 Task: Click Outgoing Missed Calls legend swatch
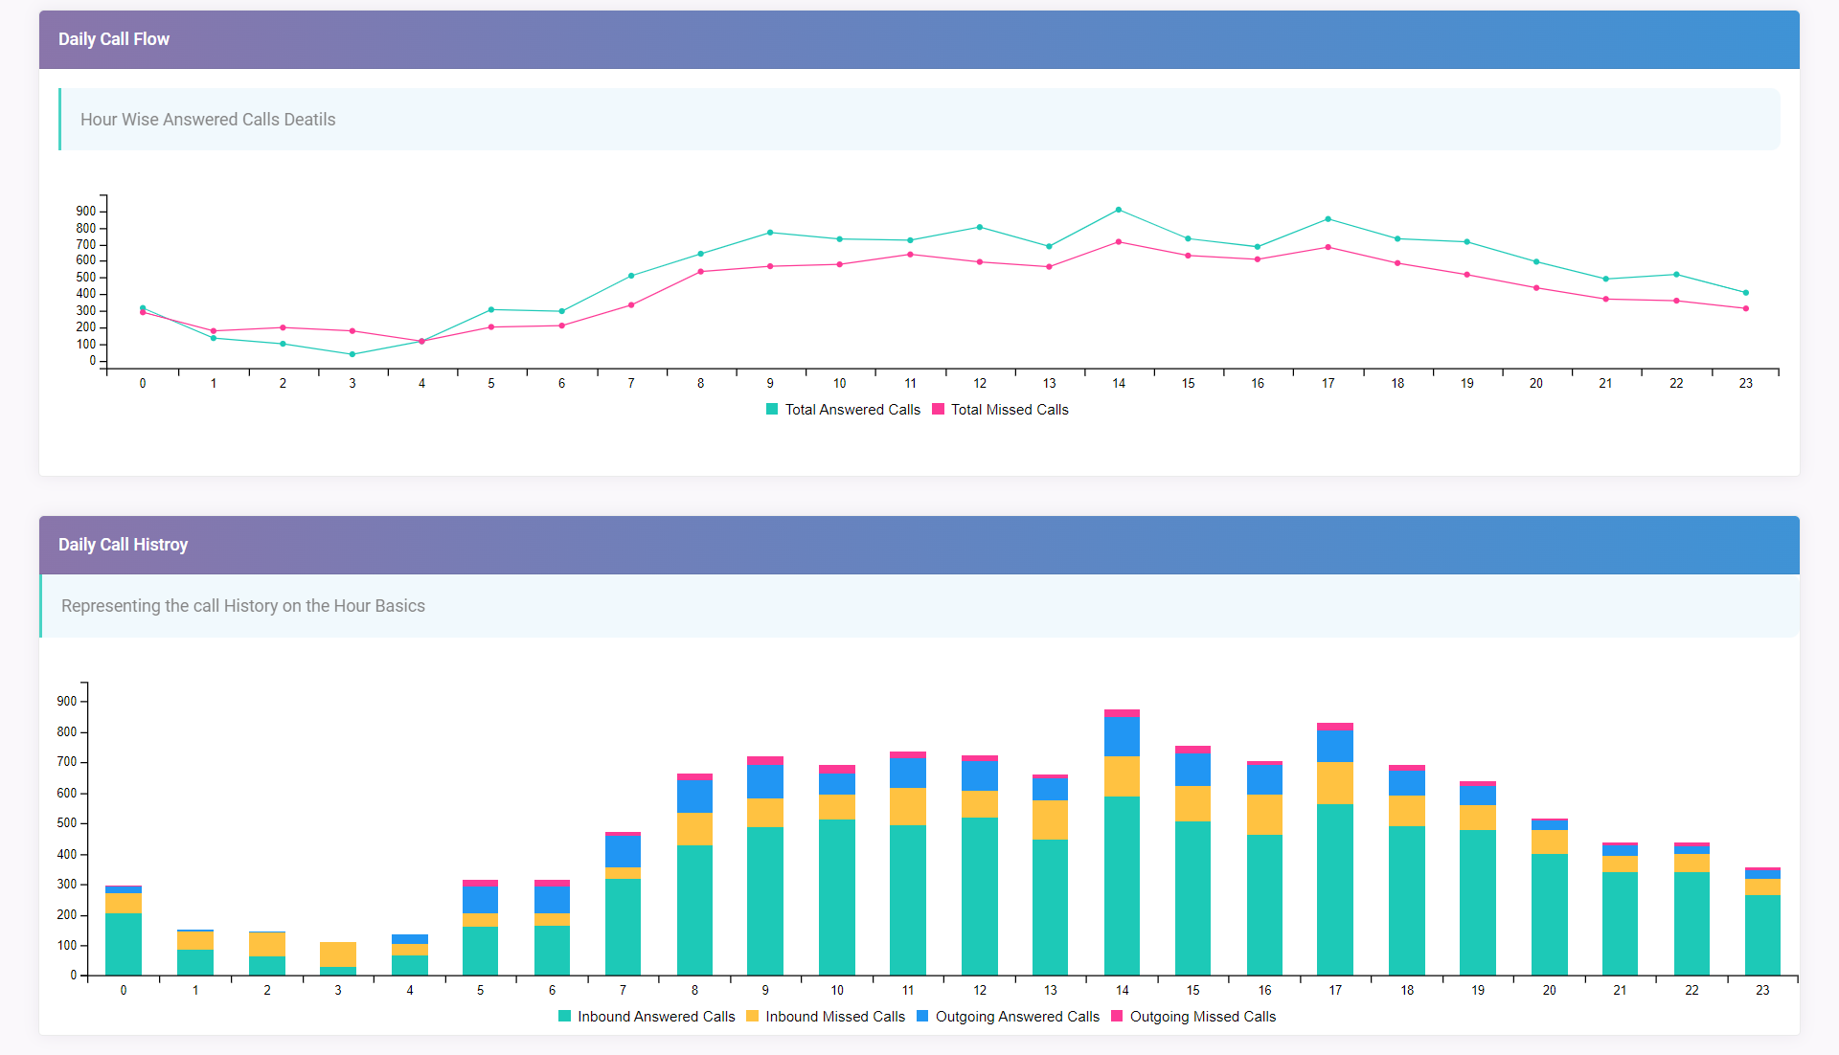(1117, 1017)
